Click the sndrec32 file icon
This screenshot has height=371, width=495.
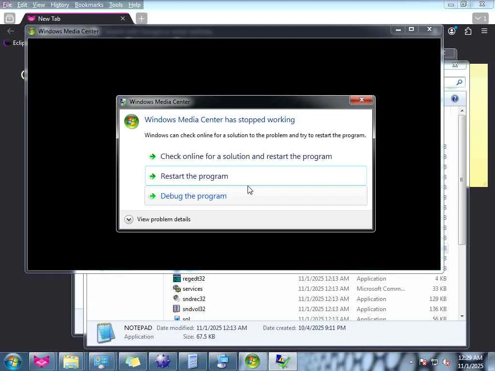(x=177, y=299)
